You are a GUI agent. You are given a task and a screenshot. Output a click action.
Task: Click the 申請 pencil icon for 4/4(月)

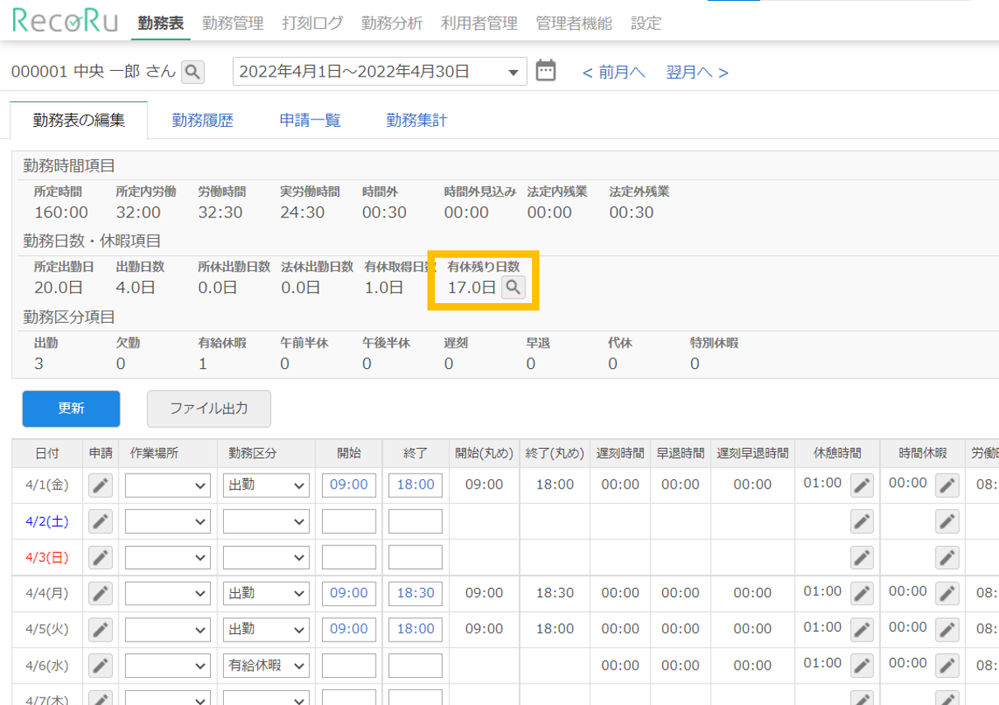tap(100, 593)
